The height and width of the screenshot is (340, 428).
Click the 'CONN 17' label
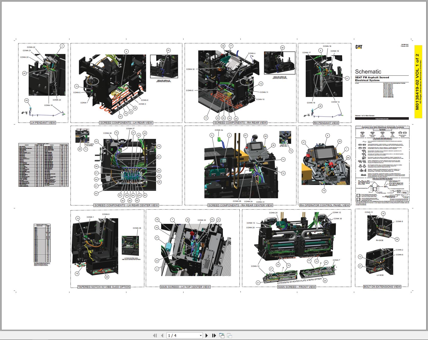306,53
